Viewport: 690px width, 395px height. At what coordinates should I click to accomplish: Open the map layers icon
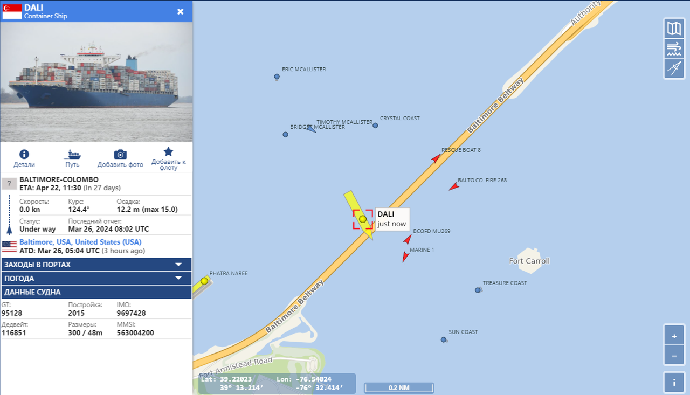point(674,28)
